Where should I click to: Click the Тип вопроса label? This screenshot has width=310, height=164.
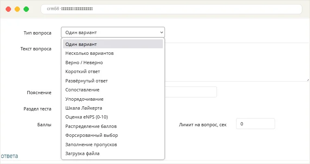[37, 33]
